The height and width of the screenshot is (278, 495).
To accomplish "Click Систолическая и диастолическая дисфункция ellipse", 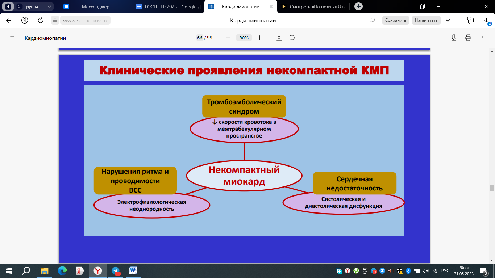I will click(x=344, y=203).
